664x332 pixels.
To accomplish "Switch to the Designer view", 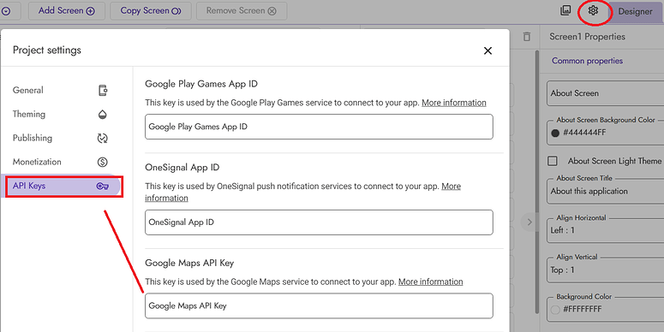I will coord(635,11).
